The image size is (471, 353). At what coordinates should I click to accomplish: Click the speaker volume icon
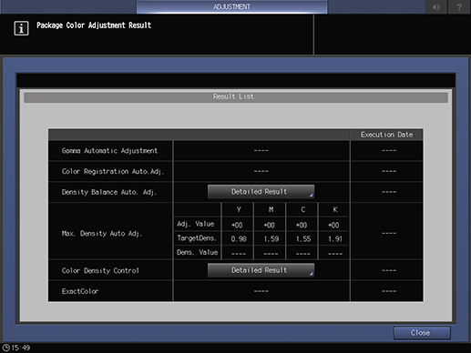point(436,6)
